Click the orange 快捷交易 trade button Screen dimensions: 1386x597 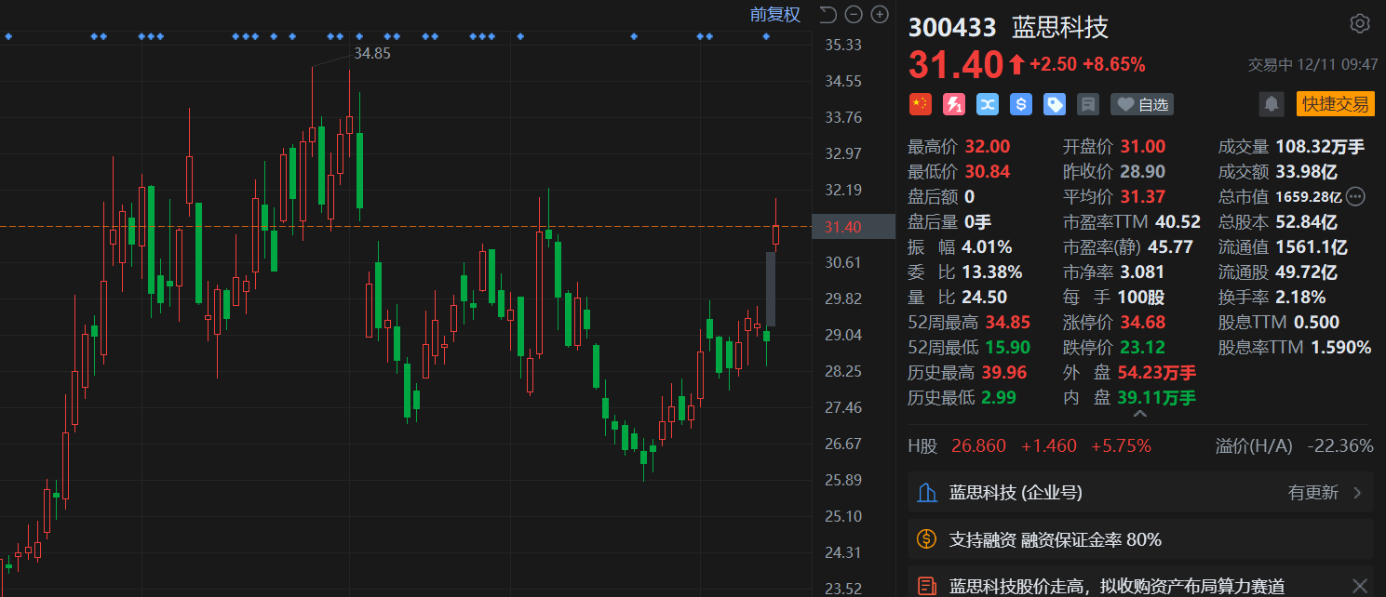(x=1336, y=103)
